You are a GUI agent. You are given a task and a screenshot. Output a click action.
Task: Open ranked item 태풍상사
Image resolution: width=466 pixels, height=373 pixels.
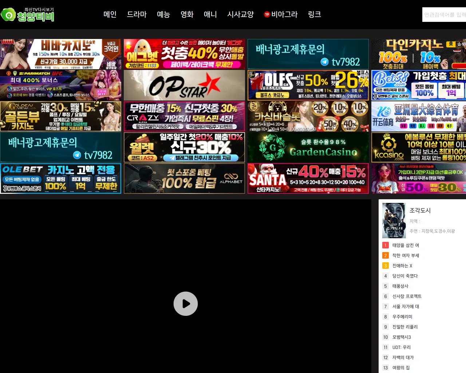point(400,286)
